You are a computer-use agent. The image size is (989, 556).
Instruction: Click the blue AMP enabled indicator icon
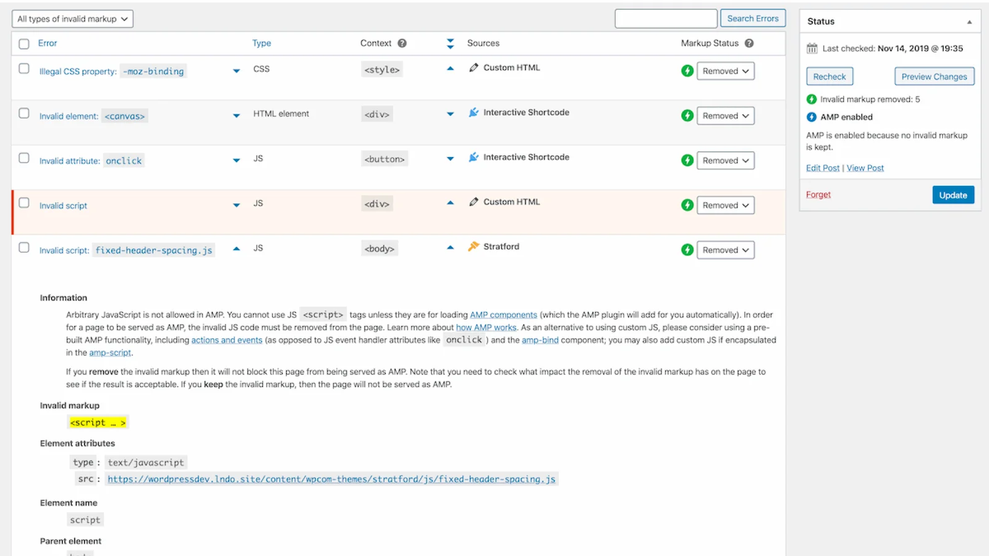click(x=810, y=117)
